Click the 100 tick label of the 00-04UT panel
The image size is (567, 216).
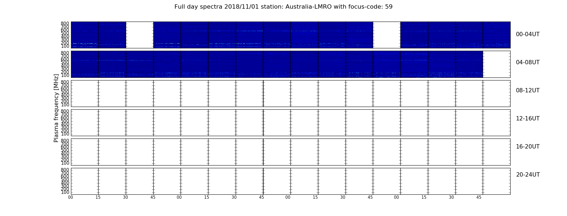(65, 46)
